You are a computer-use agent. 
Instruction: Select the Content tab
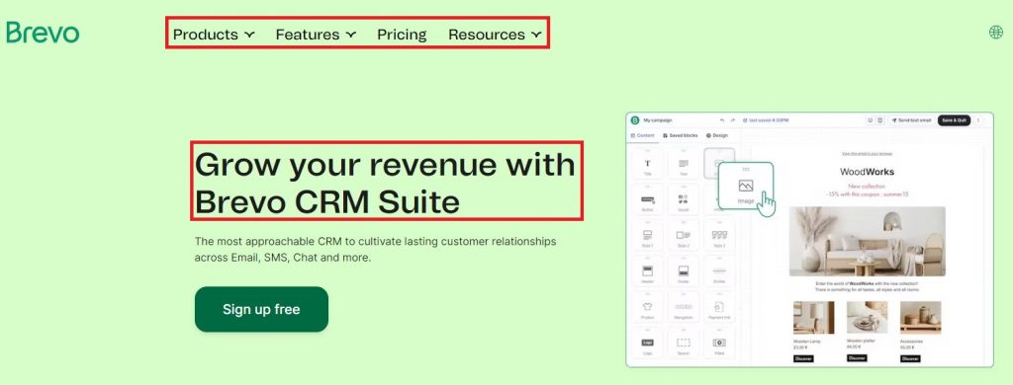642,135
